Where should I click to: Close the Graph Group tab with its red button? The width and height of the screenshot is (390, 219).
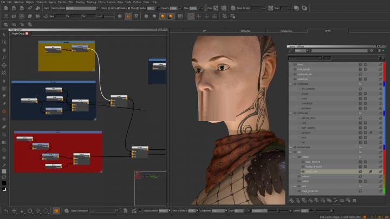(x=27, y=34)
